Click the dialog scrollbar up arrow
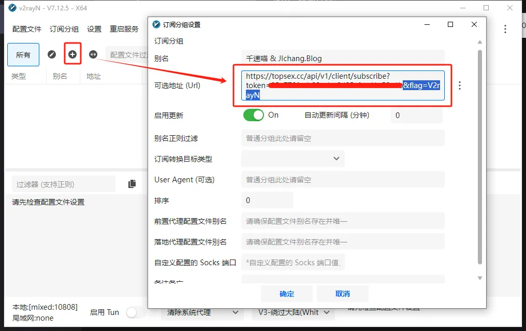The image size is (526, 331). click(x=480, y=42)
